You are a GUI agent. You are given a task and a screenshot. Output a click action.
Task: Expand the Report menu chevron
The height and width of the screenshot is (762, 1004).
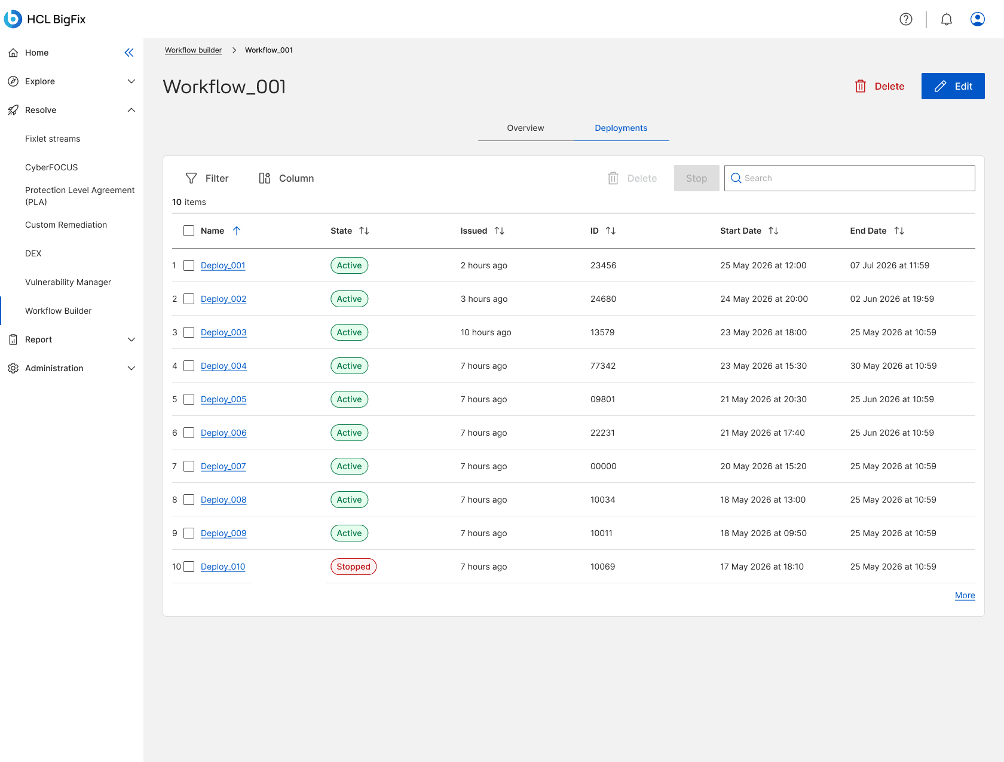click(131, 339)
